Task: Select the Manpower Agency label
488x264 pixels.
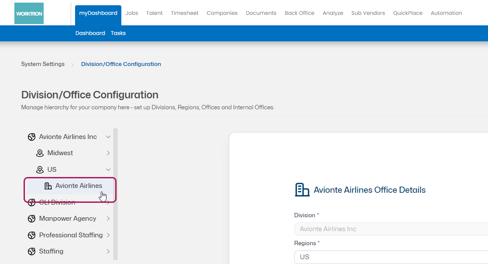Action: click(68, 219)
